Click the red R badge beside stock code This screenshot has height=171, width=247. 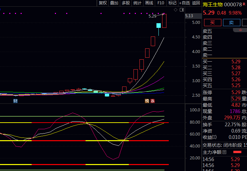244,4
